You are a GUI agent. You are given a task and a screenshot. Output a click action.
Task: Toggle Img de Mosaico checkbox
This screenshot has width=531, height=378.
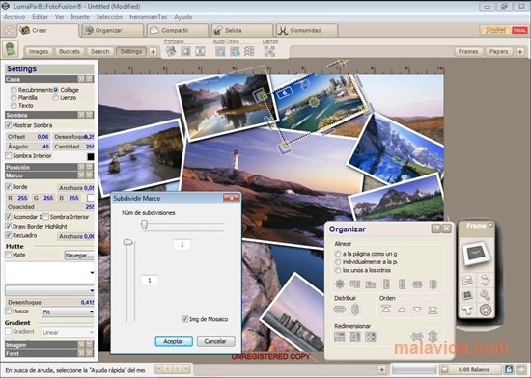[185, 319]
